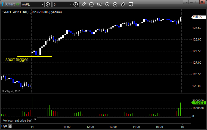The width and height of the screenshot is (207, 130).
Task: Click the Dyn label at bottom left
Action: click(4, 126)
